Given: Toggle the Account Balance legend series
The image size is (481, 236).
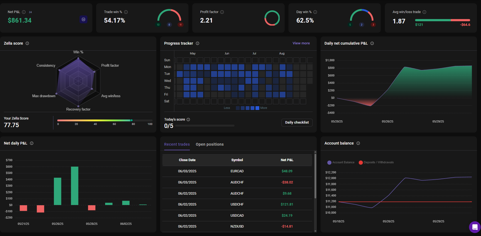Looking at the screenshot, I should tap(341, 163).
